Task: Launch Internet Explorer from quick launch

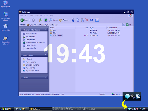Action: pyautogui.click(x=20, y=109)
